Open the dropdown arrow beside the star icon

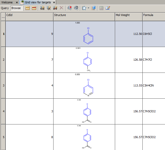pos(88,8)
